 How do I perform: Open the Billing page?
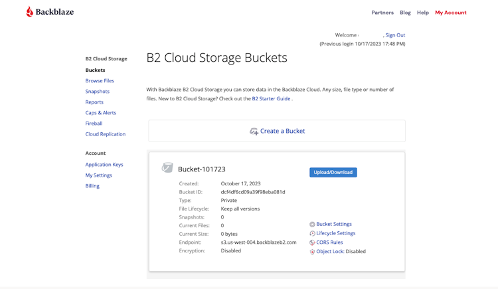(x=92, y=186)
